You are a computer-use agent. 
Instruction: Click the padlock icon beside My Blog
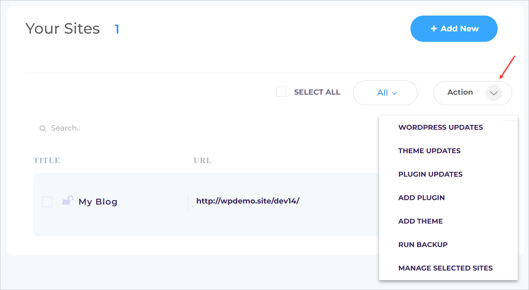(68, 200)
